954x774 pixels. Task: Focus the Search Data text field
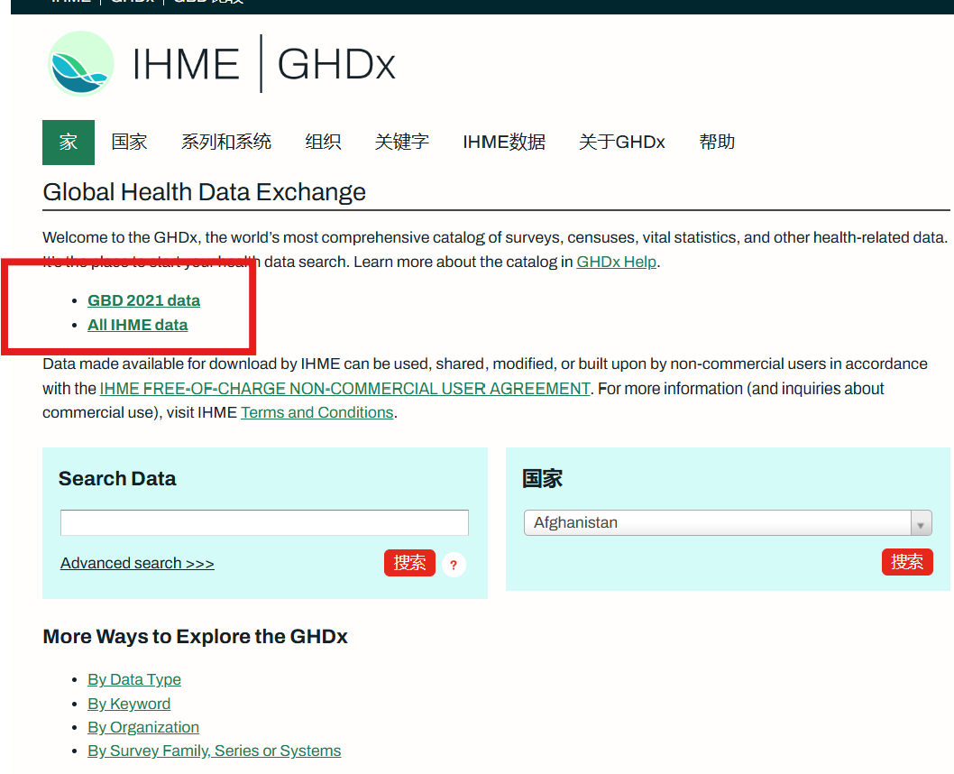point(265,522)
